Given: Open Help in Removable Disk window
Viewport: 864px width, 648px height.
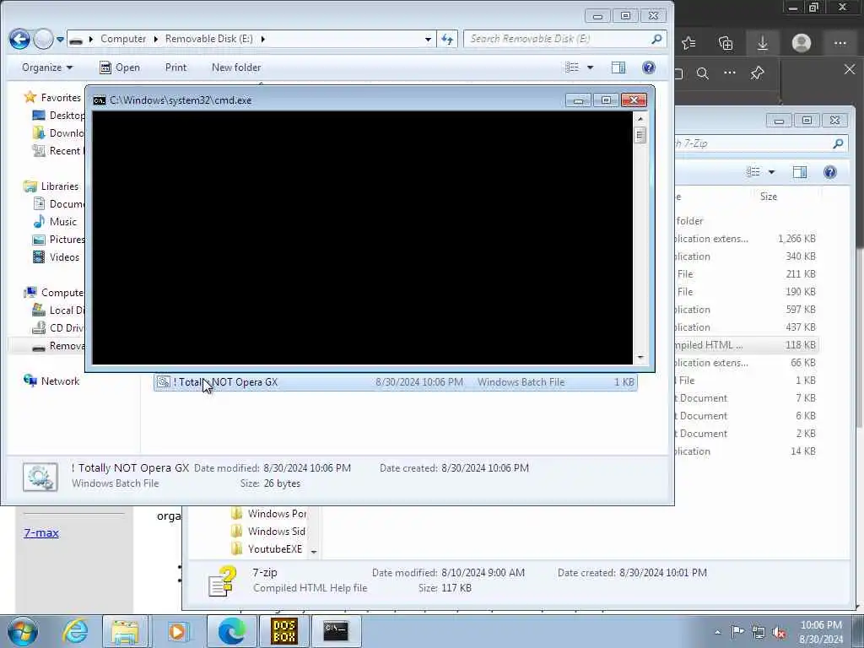Looking at the screenshot, I should [649, 67].
